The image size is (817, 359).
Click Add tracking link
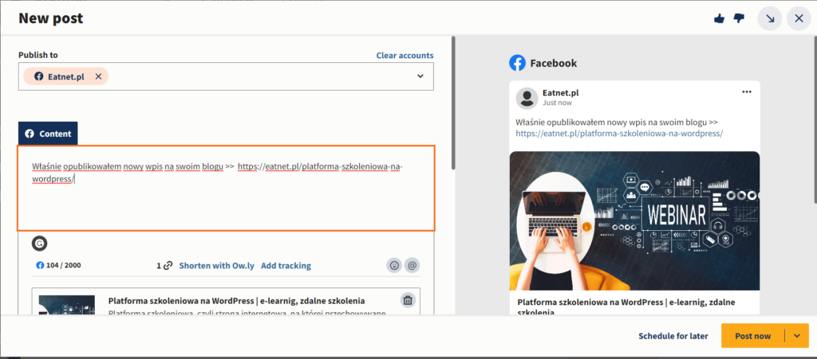pos(286,266)
